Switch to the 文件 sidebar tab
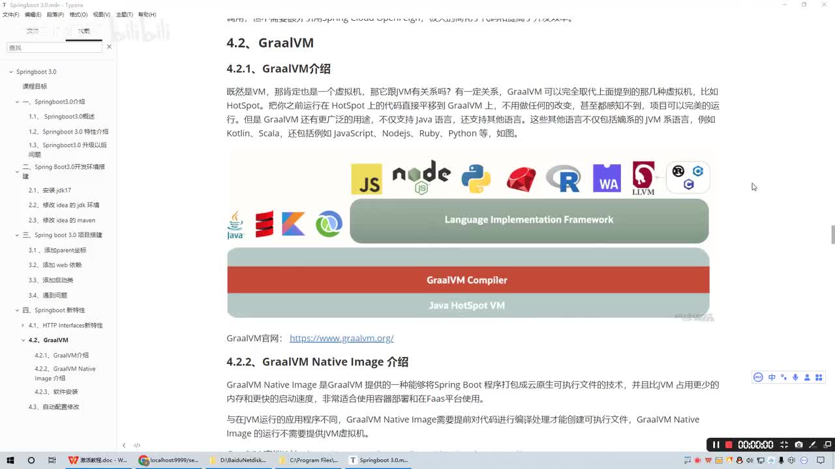Image resolution: width=835 pixels, height=469 pixels. point(33,31)
